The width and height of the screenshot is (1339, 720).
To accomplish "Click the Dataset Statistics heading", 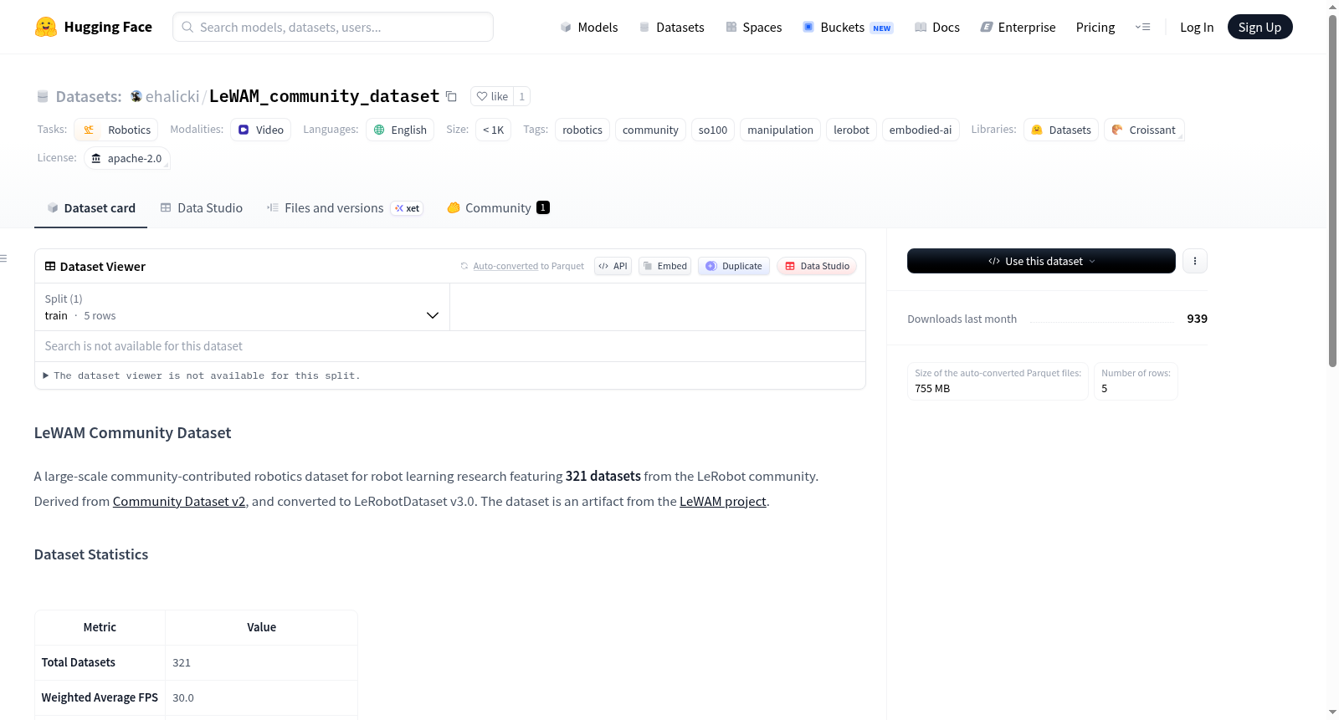I will pyautogui.click(x=91, y=554).
